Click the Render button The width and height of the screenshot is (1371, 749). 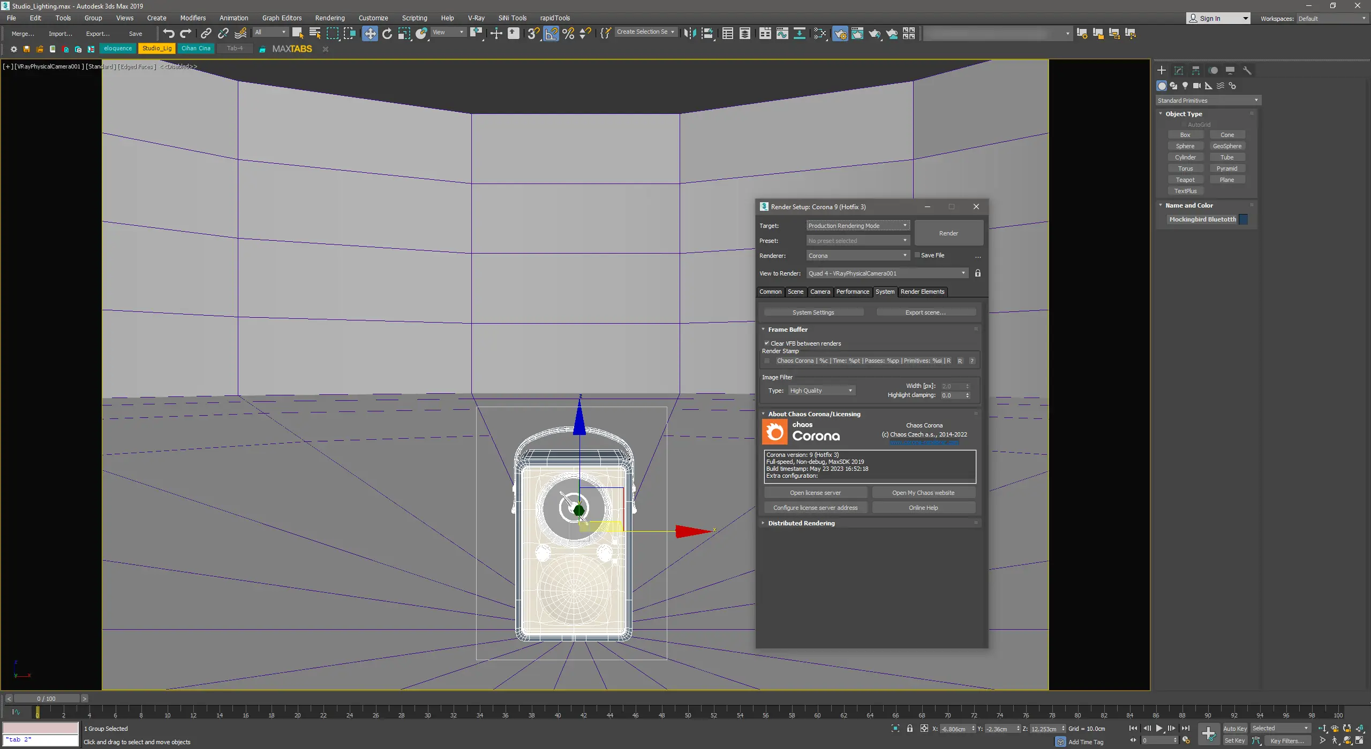pyautogui.click(x=948, y=233)
